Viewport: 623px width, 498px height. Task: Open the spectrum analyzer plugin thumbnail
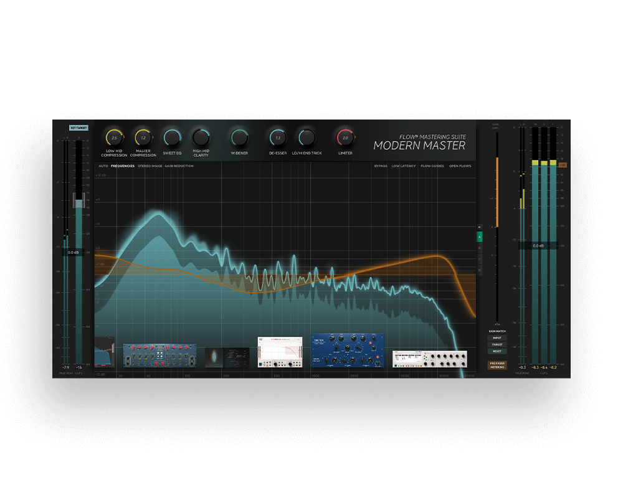point(105,352)
